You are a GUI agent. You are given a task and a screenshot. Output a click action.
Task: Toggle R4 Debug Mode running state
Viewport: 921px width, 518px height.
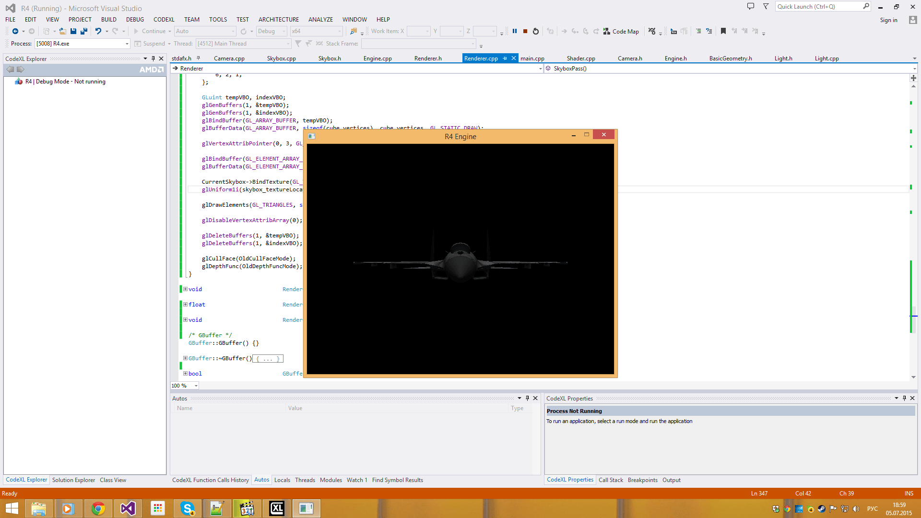coord(65,81)
